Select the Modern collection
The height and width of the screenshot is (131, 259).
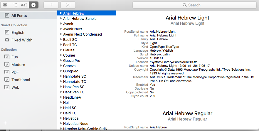(x=28, y=64)
